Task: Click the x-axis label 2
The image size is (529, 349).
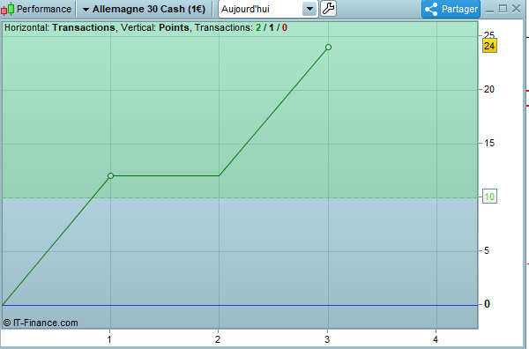Action: (x=218, y=339)
